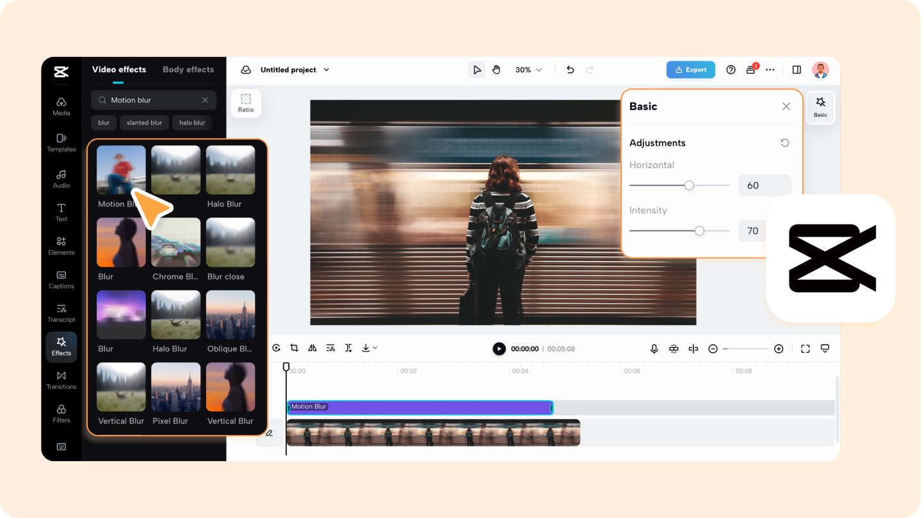922x518 pixels.
Task: Toggle the Filters panel in sidebar
Action: coord(61,415)
